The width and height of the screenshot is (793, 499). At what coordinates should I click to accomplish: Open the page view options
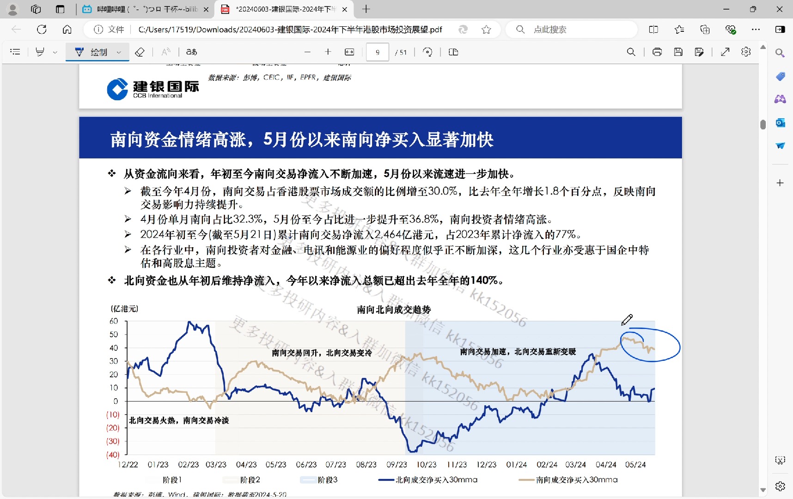tap(453, 52)
